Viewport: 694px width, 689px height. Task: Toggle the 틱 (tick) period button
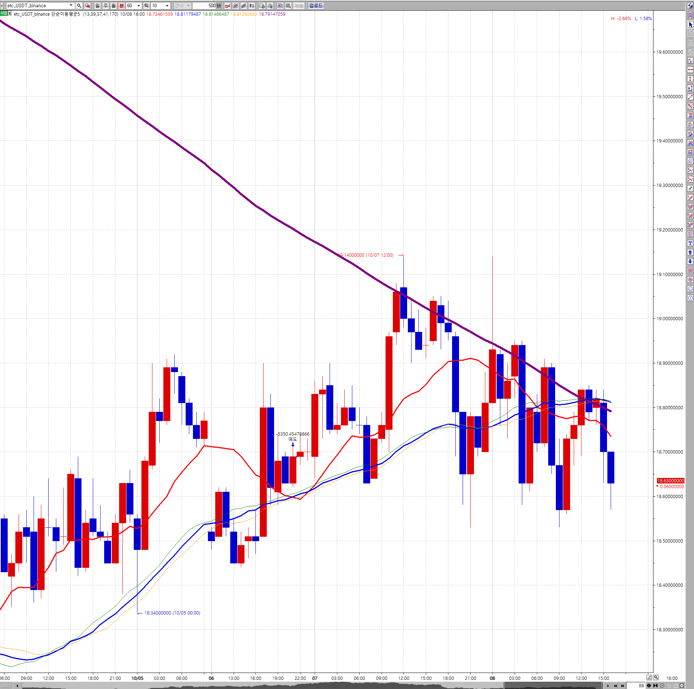pyautogui.click(x=147, y=5)
